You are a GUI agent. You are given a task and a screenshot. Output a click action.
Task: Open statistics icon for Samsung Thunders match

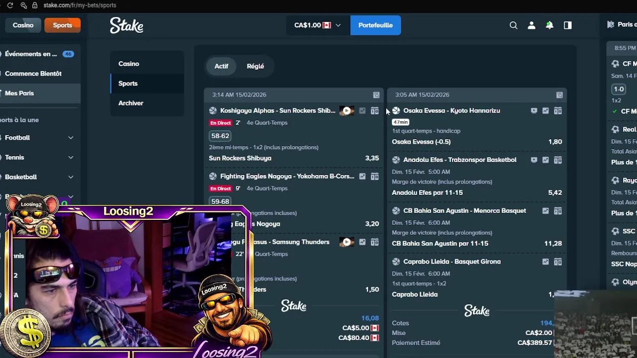point(362,242)
